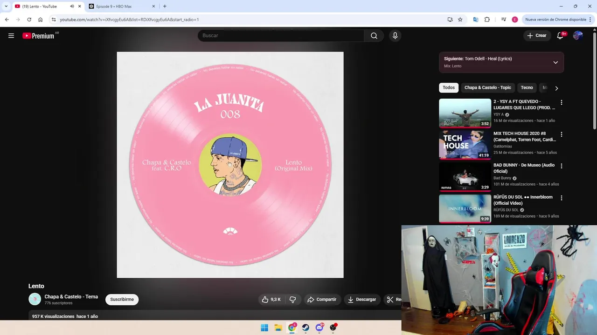The image size is (597, 335).
Task: Open BAD BUNNY - De Museo title
Action: click(524, 168)
